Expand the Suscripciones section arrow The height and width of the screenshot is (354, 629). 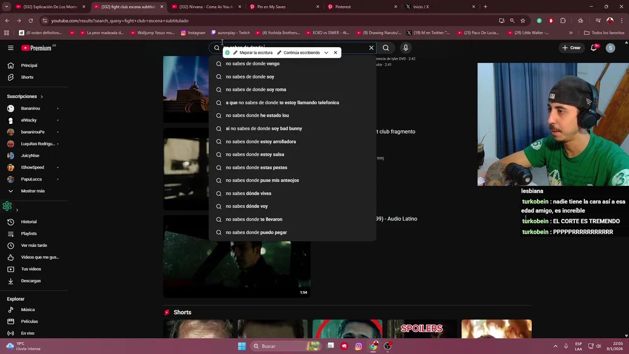[x=42, y=96]
